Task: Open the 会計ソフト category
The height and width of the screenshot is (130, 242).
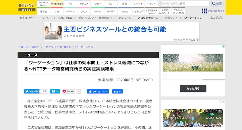Action: coord(171,18)
